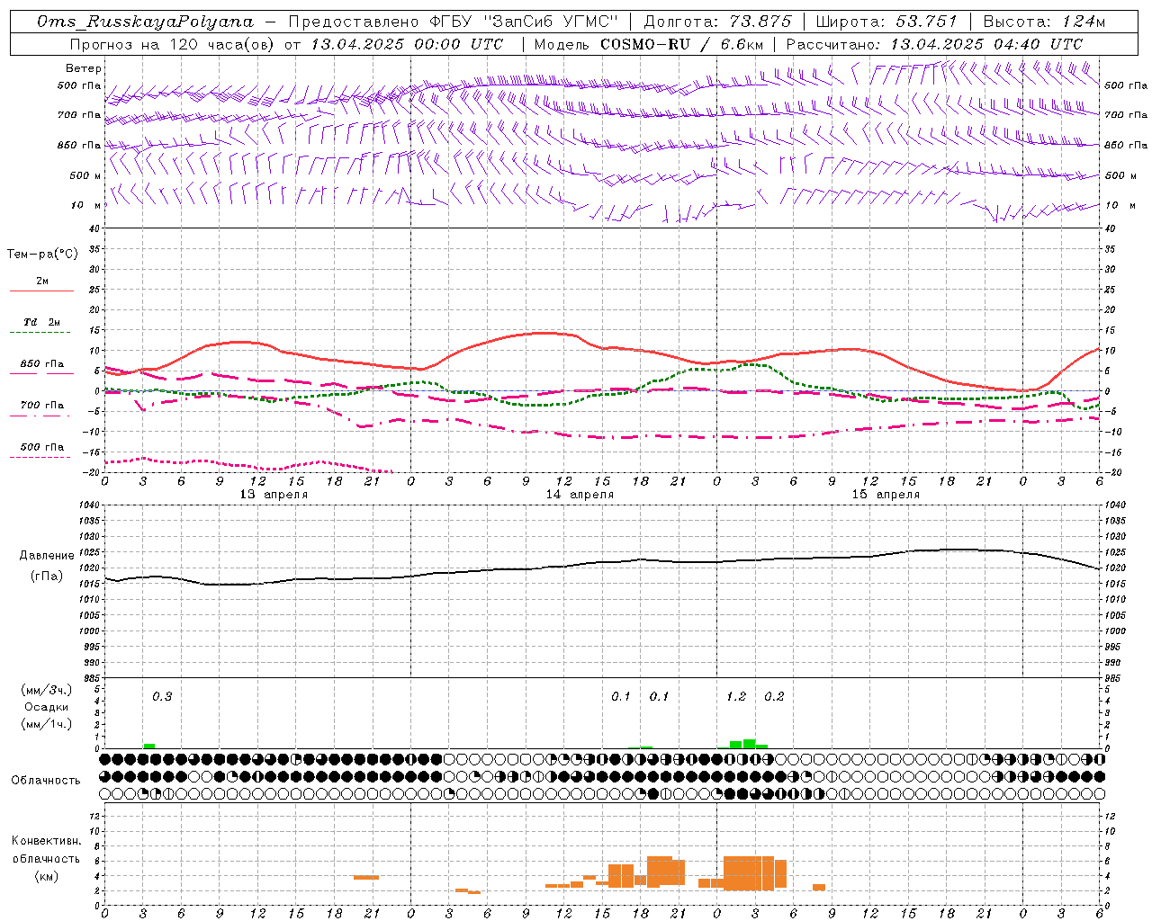Click the 'Давление' pressure panel label
The width and height of the screenshot is (1152, 921).
(47, 556)
